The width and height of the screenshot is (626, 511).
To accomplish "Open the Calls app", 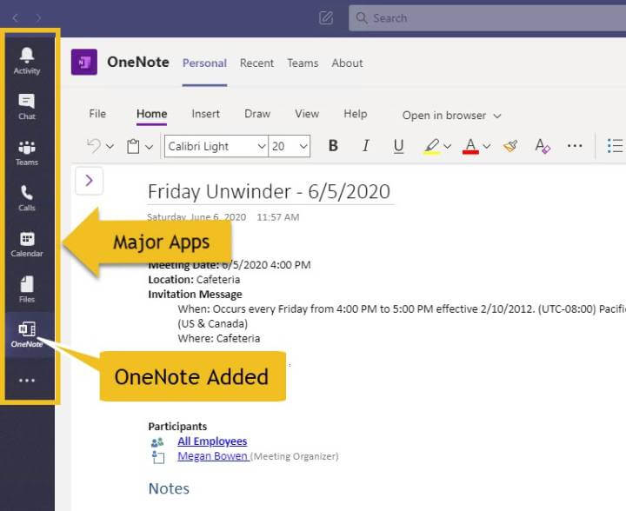I will 27,198.
